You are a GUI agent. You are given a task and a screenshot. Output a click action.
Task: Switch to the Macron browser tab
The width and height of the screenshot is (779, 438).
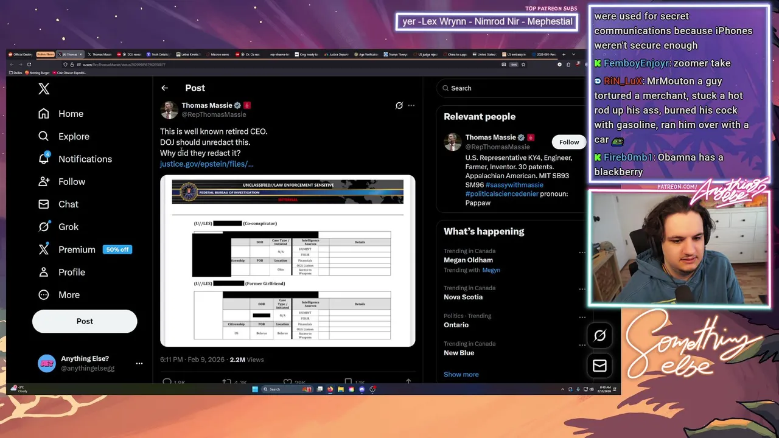pos(218,54)
